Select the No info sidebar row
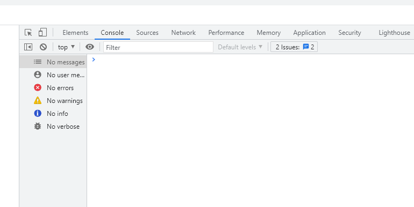Viewport: 414px width, 207px height. coord(53,113)
